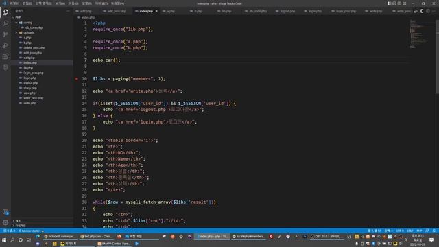This screenshot has width=439, height=247.
Task: Click the code minimap
Action: click(x=420, y=34)
